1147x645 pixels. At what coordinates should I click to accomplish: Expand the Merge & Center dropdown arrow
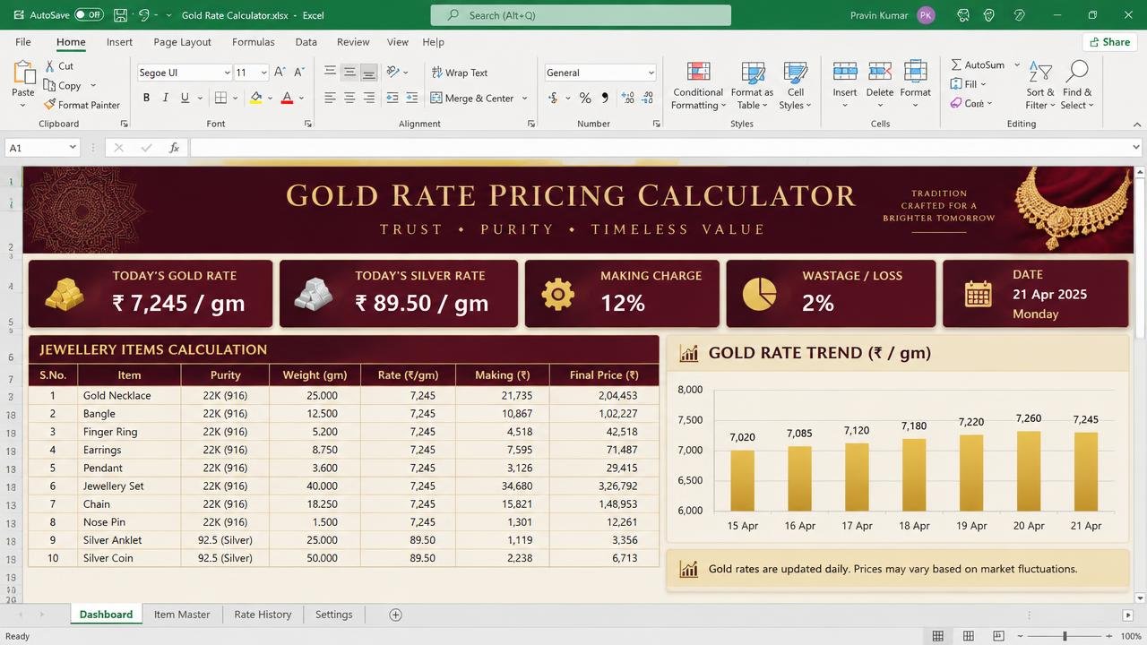coord(524,99)
